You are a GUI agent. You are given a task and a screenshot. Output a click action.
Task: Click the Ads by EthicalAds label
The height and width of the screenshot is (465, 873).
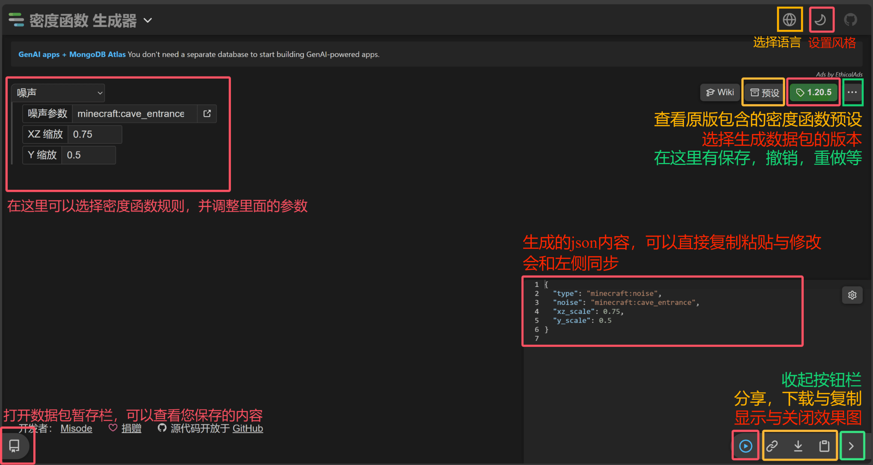pos(839,74)
